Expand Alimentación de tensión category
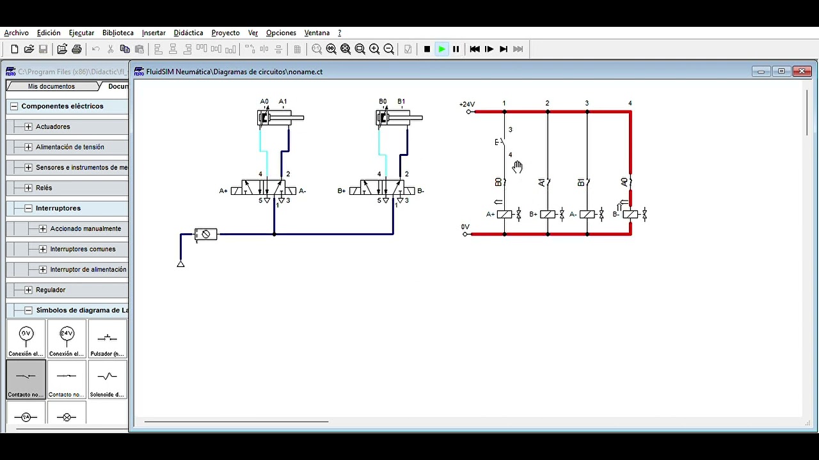819x460 pixels. (x=28, y=147)
